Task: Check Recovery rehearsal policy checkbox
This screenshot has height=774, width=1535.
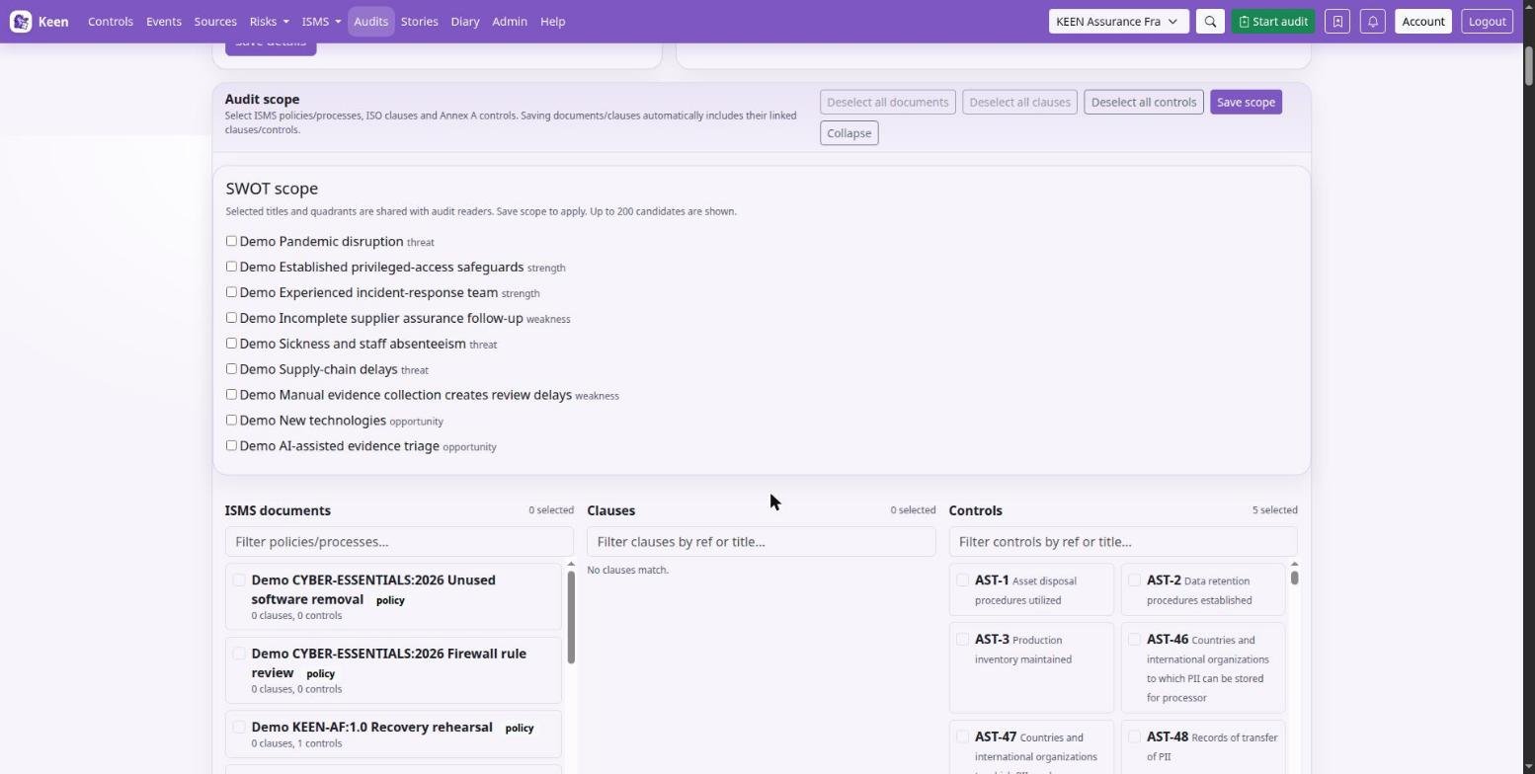Action: click(x=239, y=728)
